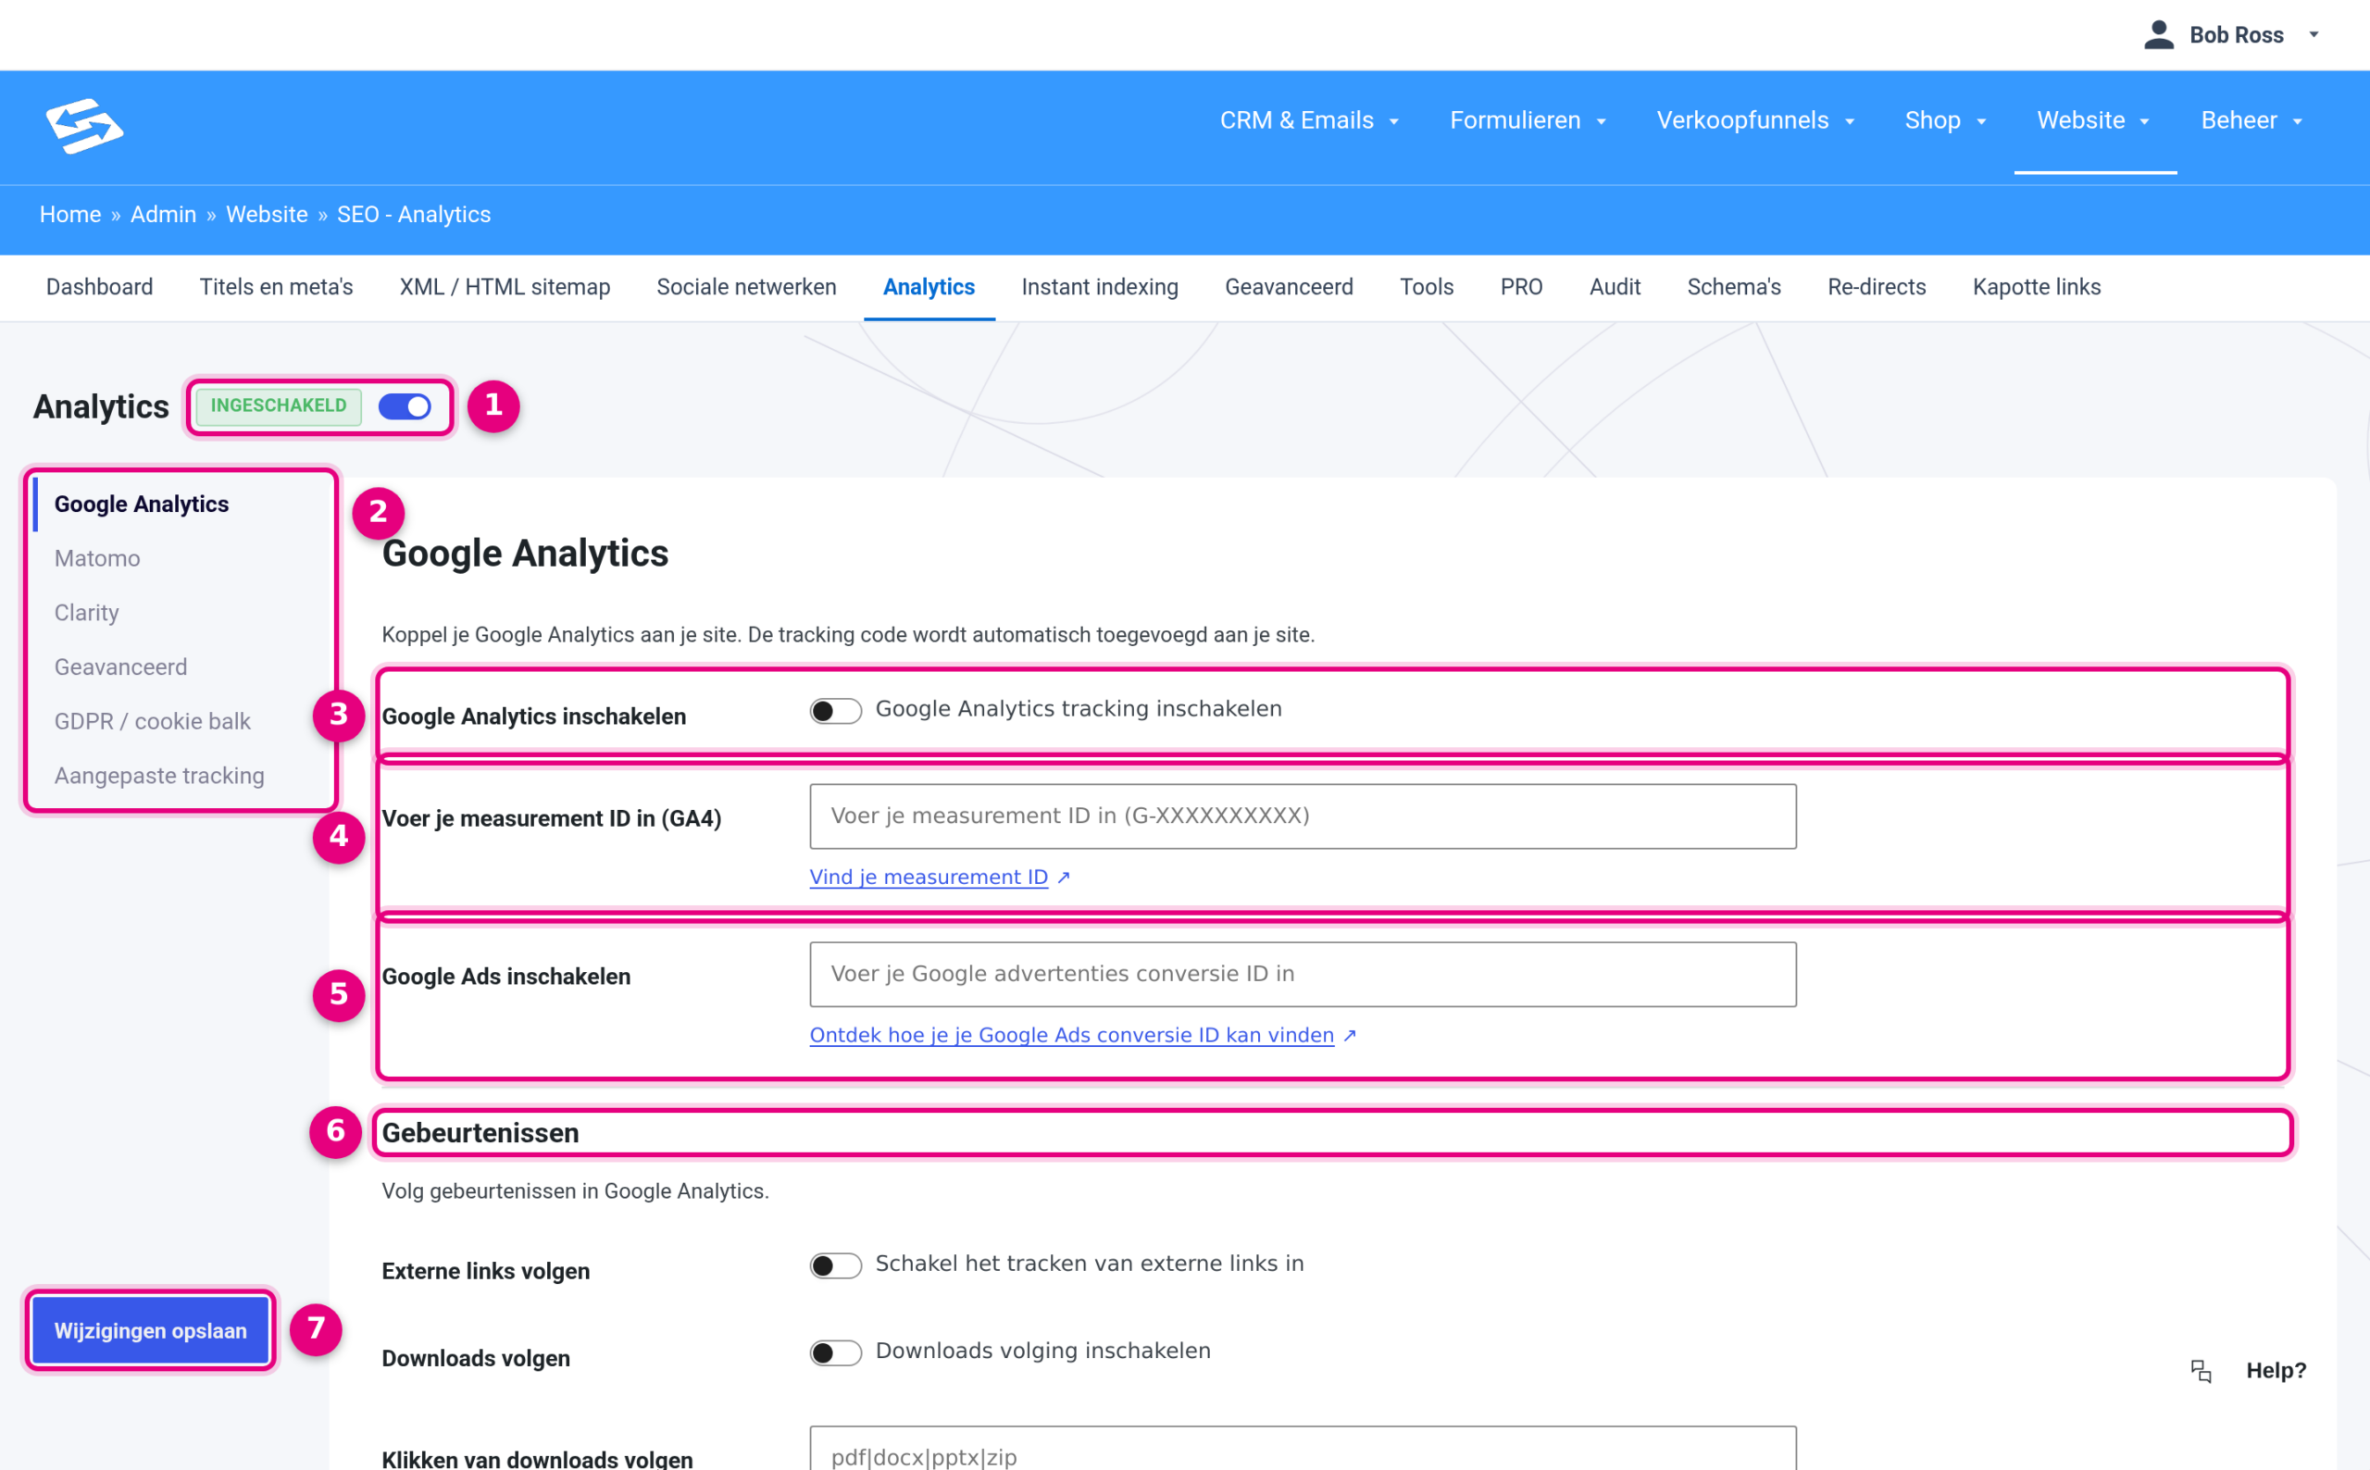Switch to the Dashboard tab
The height and width of the screenshot is (1470, 2370).
click(x=99, y=287)
